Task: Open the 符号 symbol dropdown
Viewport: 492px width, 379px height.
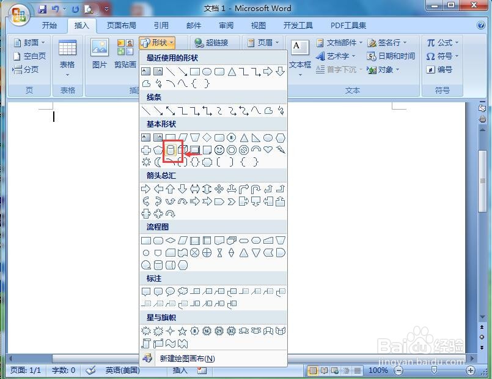Action: click(442, 56)
